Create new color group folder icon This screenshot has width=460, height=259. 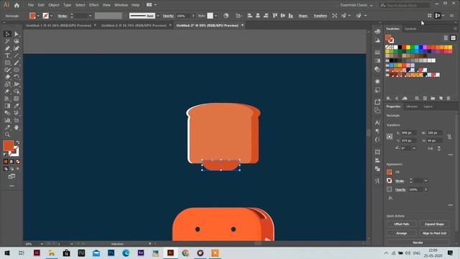433,98
